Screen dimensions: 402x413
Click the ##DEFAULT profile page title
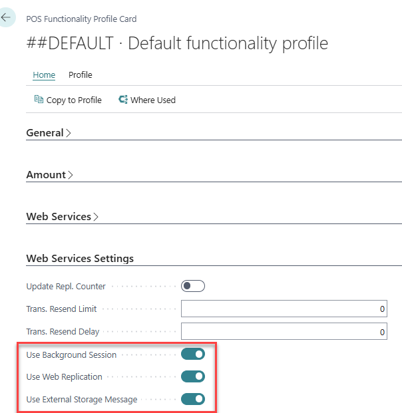(x=177, y=44)
